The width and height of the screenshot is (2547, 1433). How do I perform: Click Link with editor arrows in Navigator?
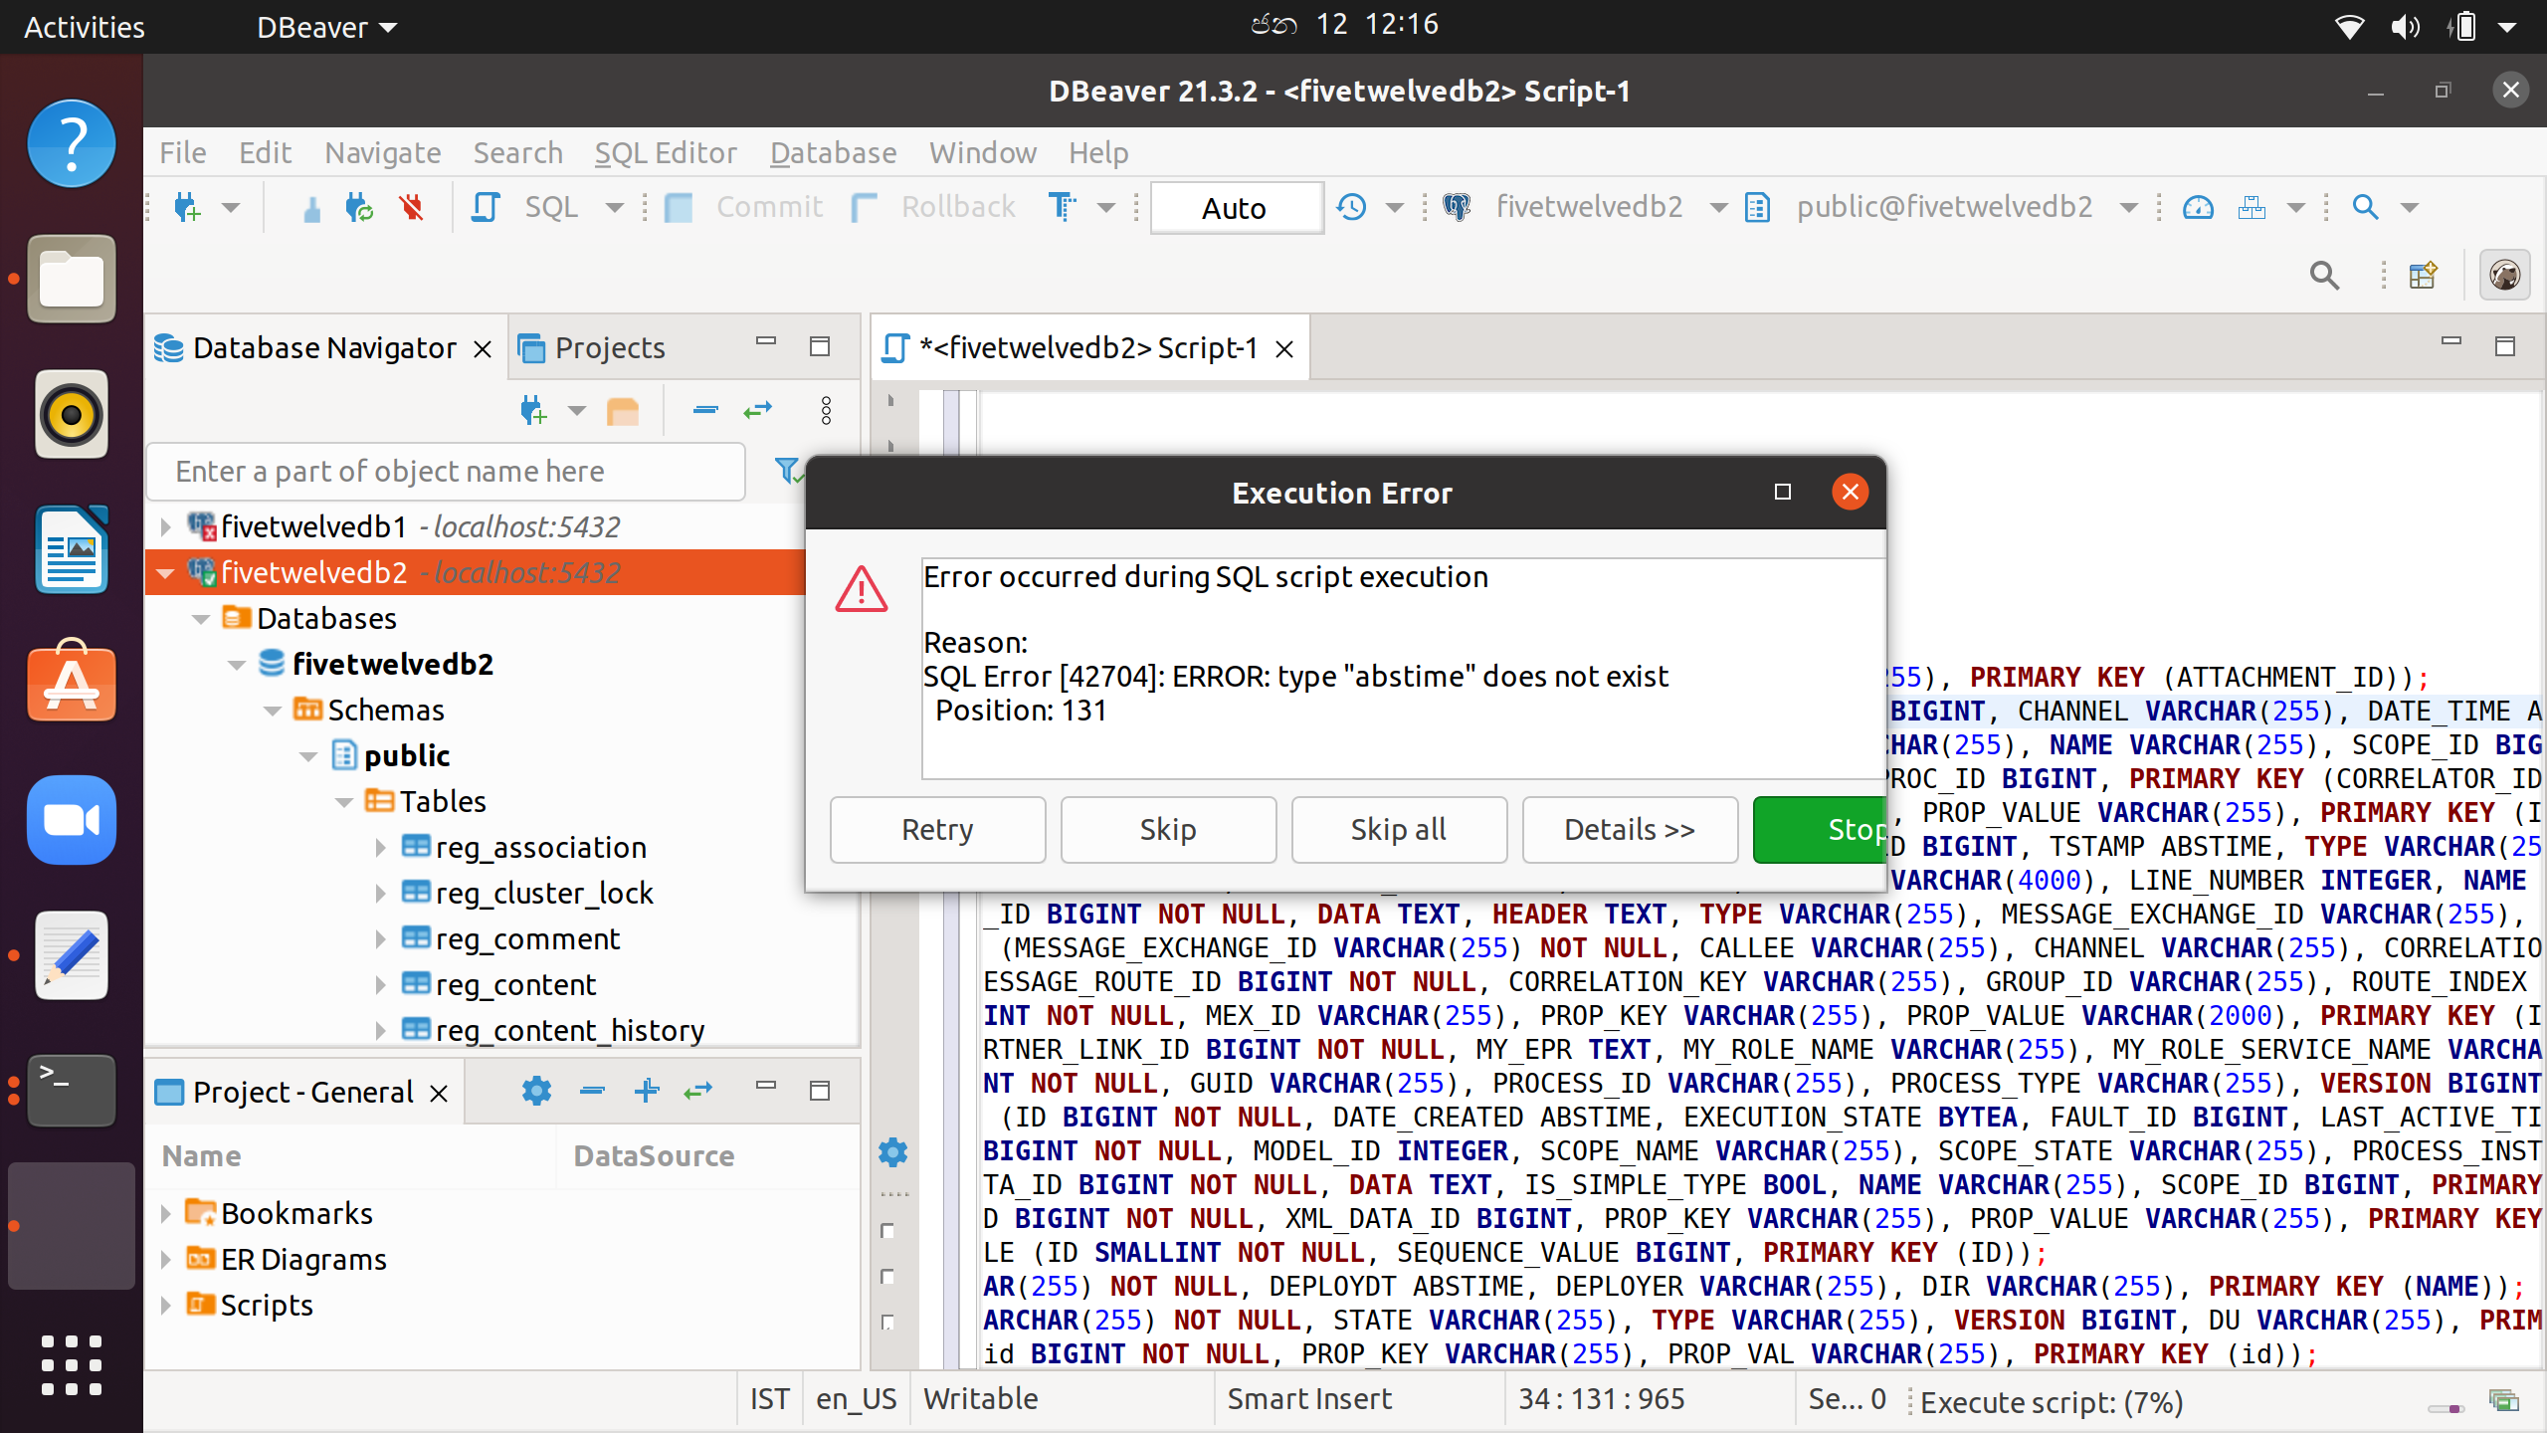click(x=758, y=410)
